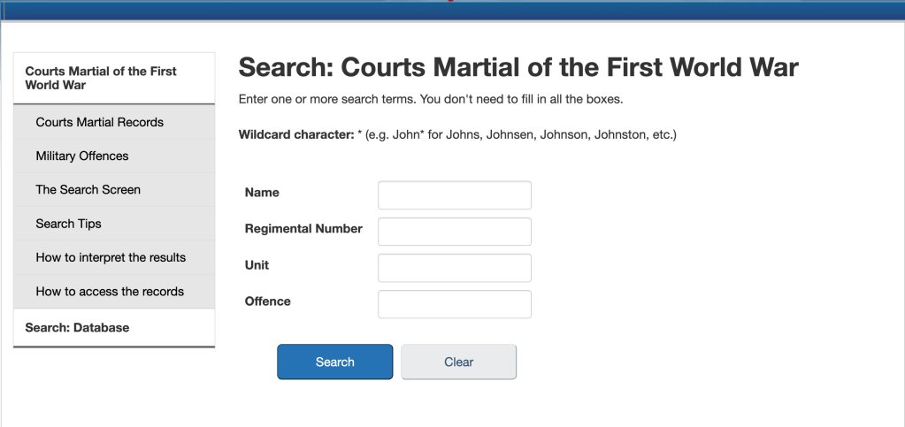Click the Offence field label

(x=267, y=301)
